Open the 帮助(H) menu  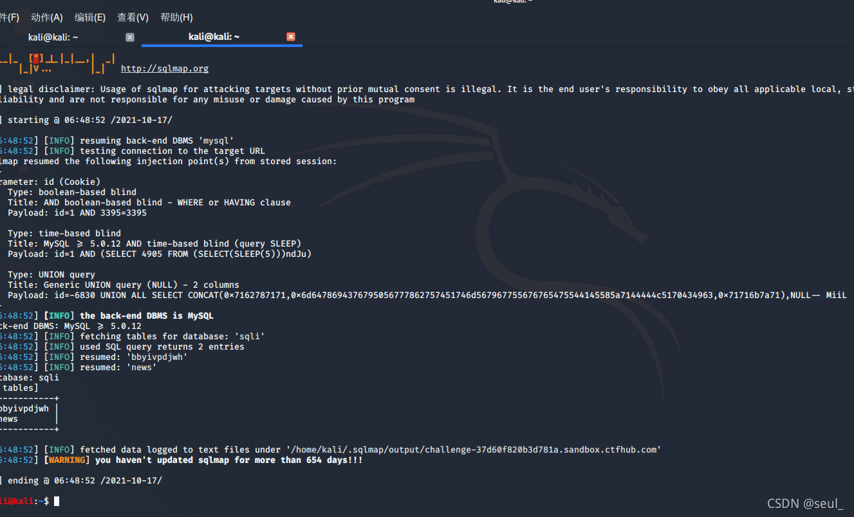coord(176,17)
